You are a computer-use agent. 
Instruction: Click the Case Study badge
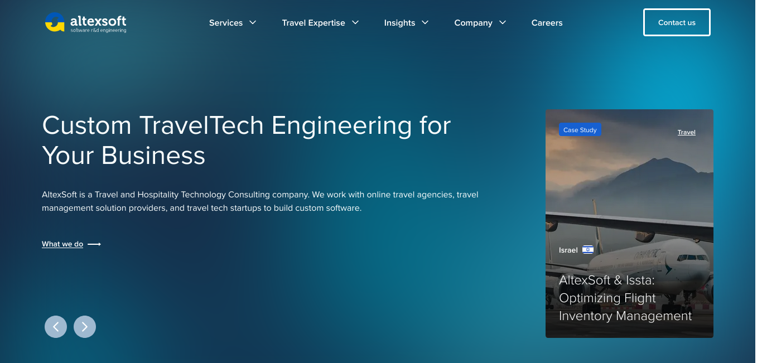(x=580, y=130)
